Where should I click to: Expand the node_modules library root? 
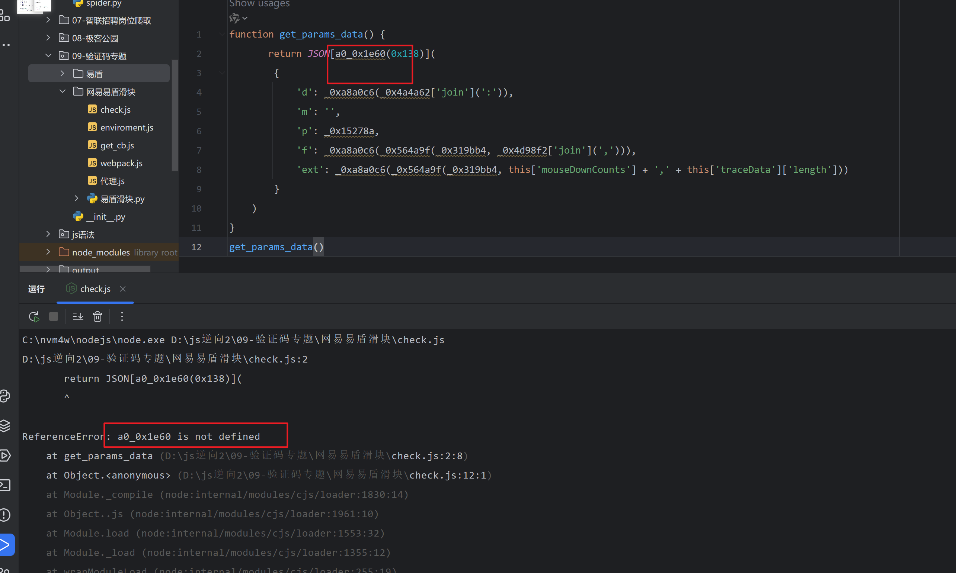click(x=48, y=252)
